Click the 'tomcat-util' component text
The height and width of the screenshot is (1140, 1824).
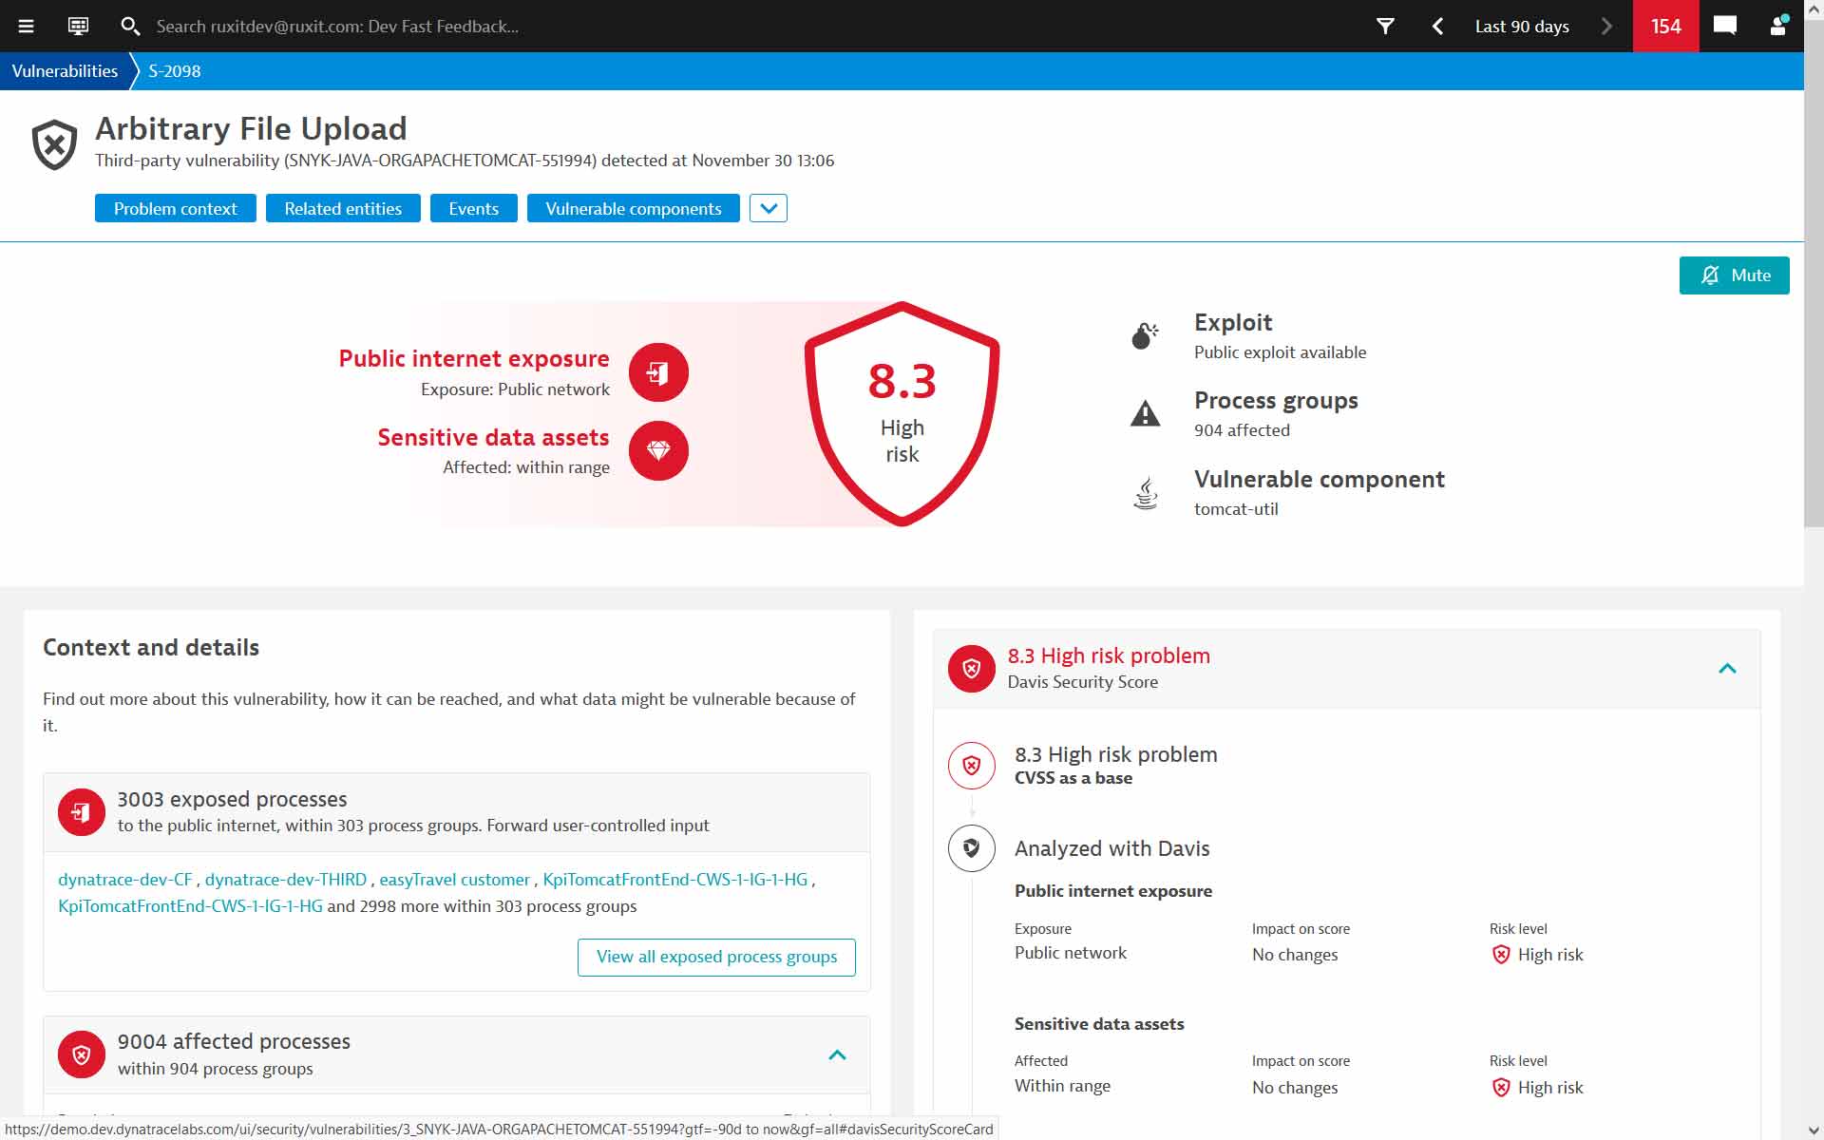(x=1236, y=509)
